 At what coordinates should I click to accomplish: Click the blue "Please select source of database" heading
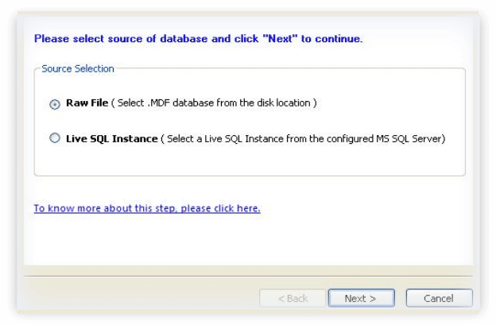(x=119, y=38)
